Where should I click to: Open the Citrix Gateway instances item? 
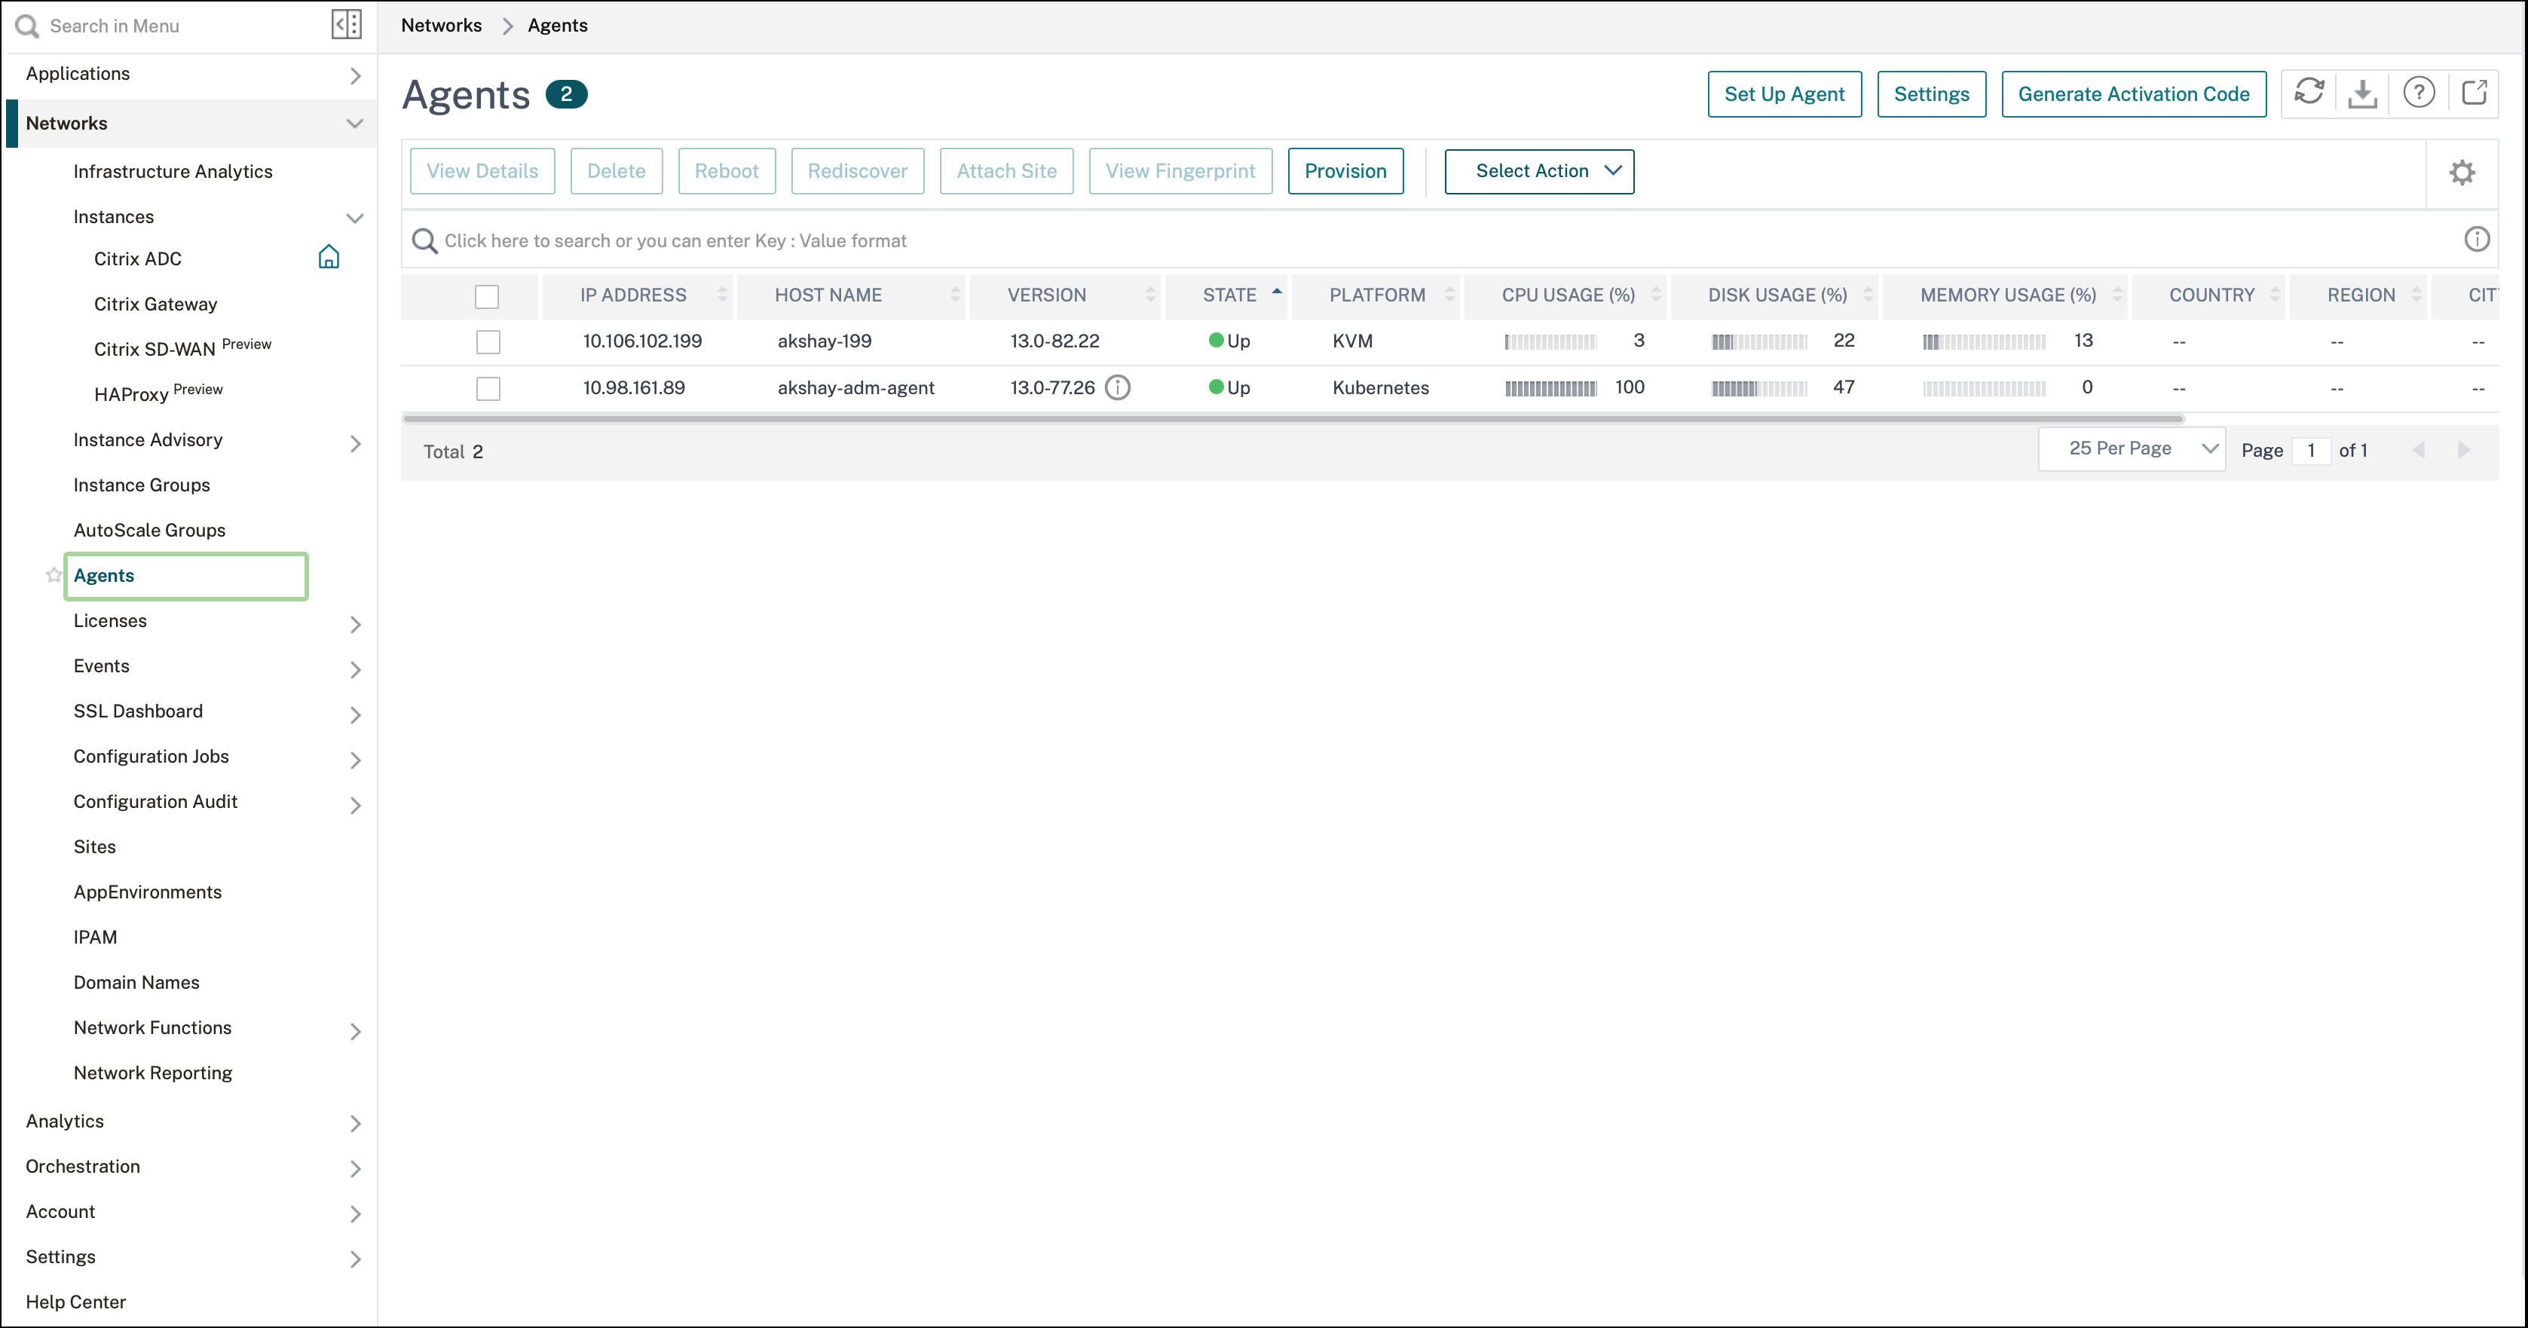[x=155, y=304]
